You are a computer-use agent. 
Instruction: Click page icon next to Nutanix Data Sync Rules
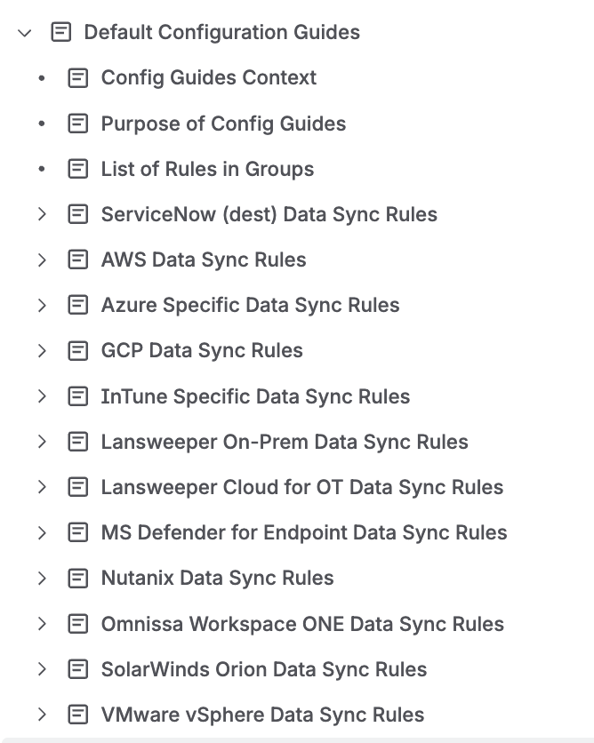click(x=78, y=578)
